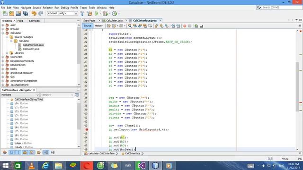Screen dimensions: 303x170
Task: Open Internet Explorer from the taskbar
Action: (x=45, y=166)
